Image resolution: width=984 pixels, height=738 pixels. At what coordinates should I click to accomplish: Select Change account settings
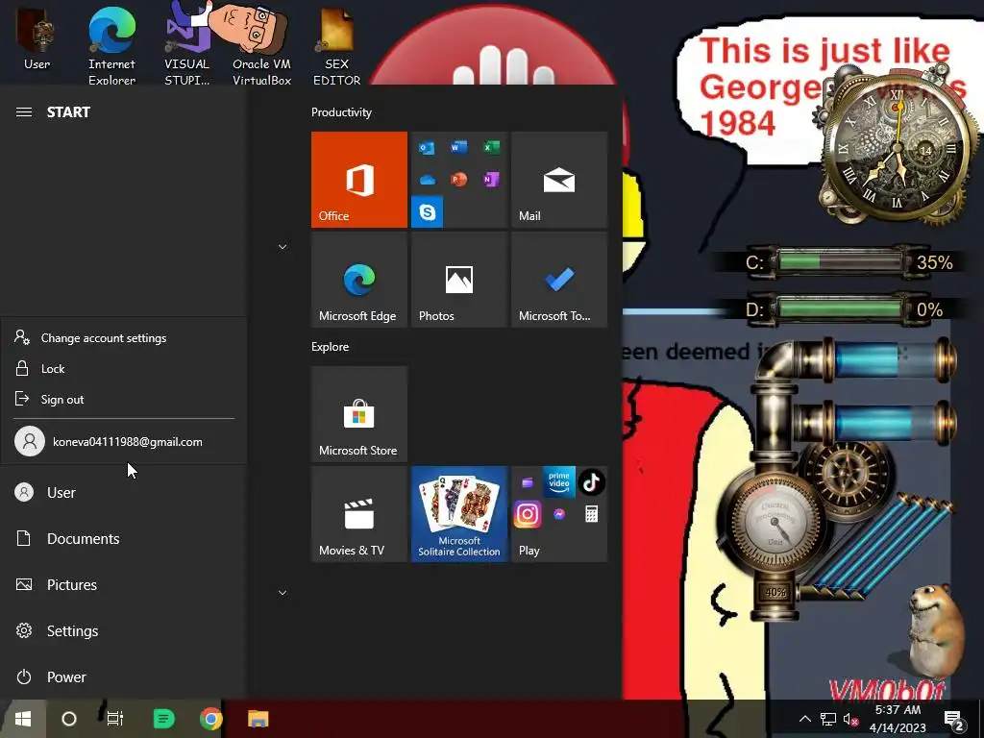124,337
